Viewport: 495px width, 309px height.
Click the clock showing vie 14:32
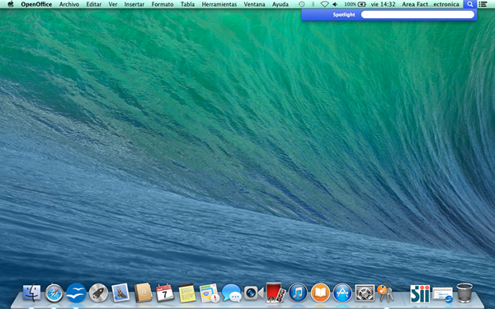(x=383, y=4)
